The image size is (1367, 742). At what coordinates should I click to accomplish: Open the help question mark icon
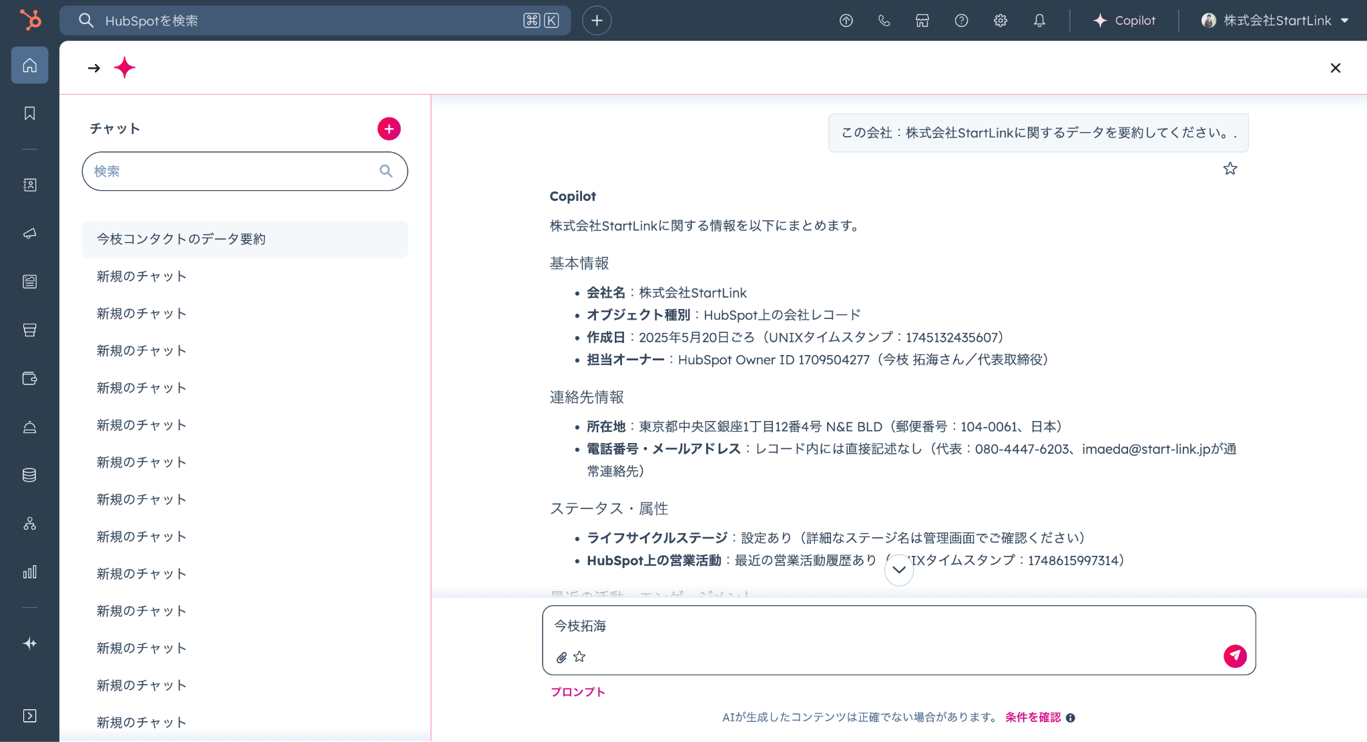(x=961, y=21)
